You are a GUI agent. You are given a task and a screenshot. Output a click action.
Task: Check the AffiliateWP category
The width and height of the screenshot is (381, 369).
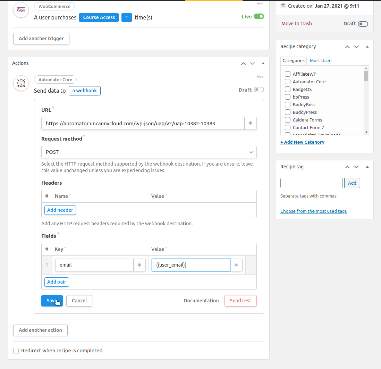click(x=287, y=74)
